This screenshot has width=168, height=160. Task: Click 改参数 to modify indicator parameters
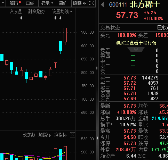coord(29,135)
